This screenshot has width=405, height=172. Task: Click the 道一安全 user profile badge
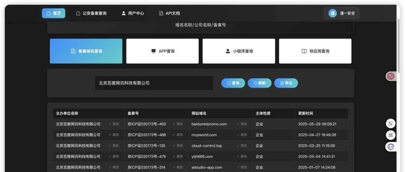(342, 13)
